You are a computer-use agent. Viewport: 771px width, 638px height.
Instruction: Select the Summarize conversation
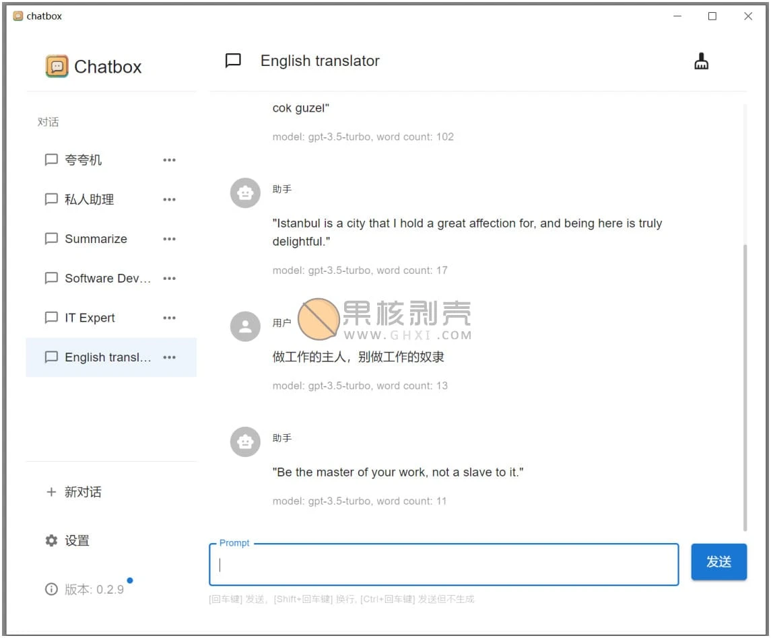[96, 239]
